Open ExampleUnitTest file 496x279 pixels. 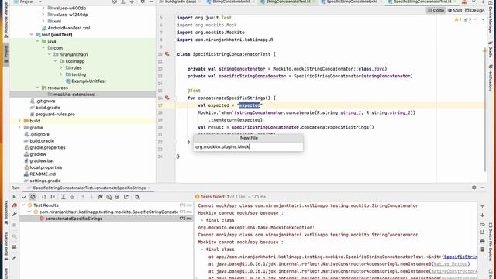(x=88, y=81)
